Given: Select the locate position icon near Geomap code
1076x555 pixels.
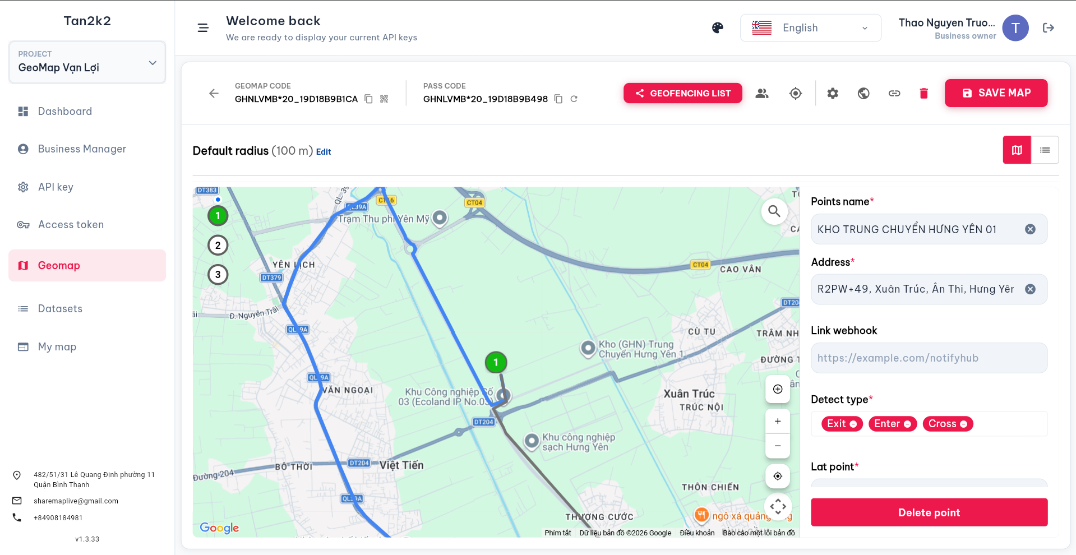Looking at the screenshot, I should 795,93.
